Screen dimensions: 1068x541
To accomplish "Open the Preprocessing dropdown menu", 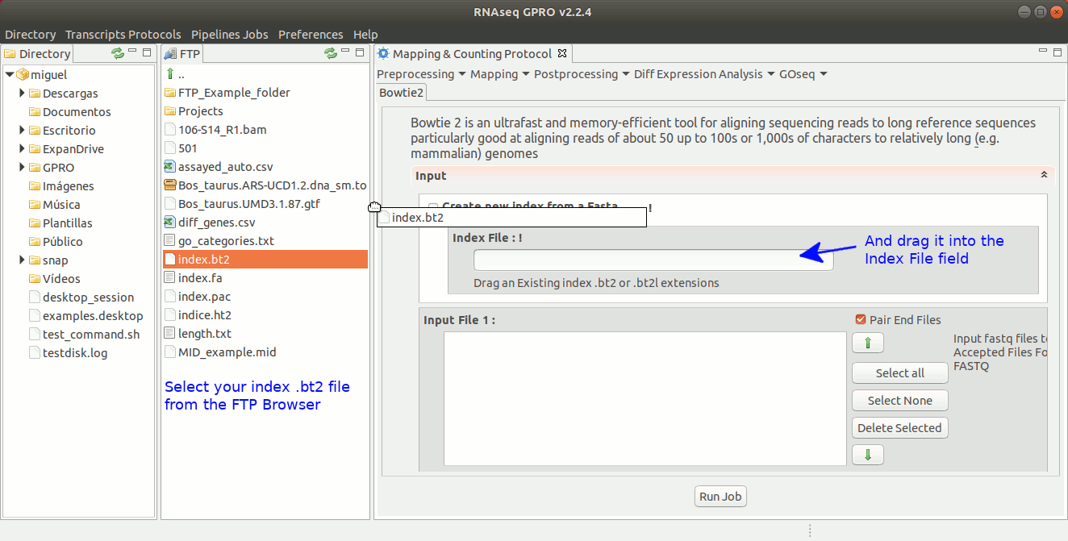I will coord(421,74).
